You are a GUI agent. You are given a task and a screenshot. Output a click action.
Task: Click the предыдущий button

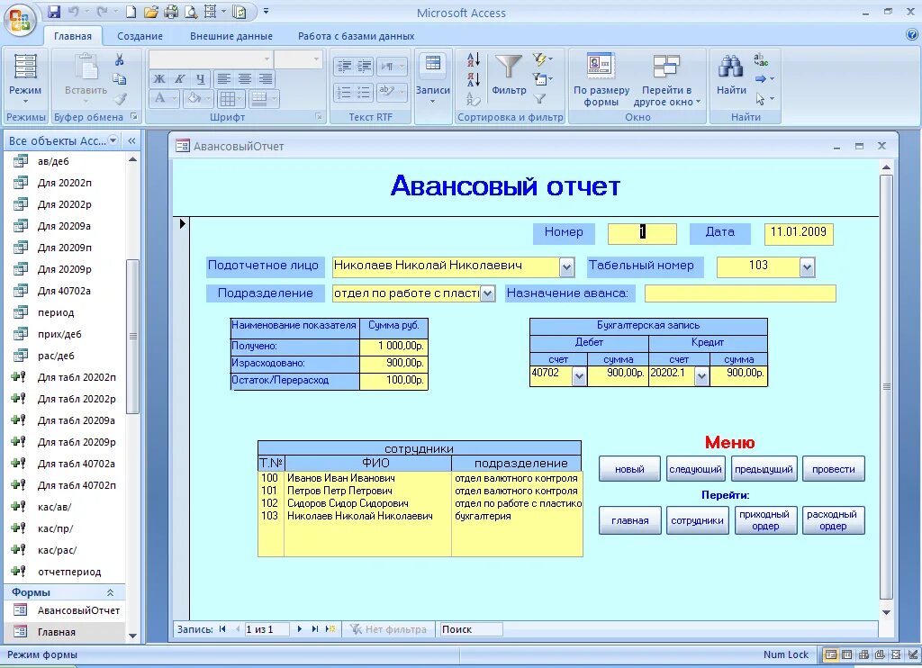(x=764, y=469)
